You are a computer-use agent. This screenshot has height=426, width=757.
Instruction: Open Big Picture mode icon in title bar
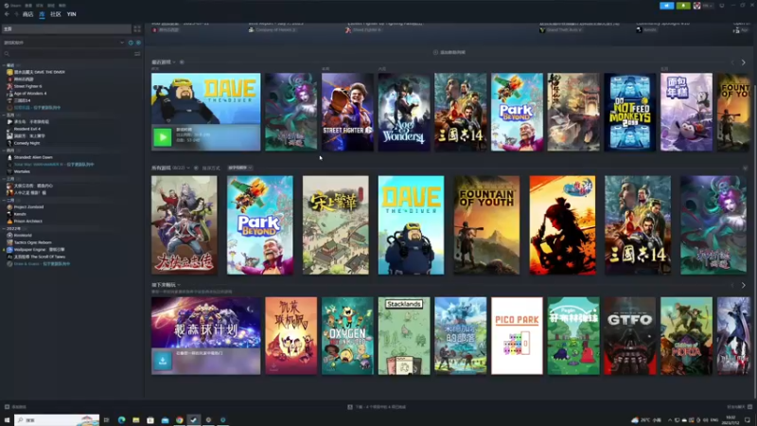(722, 6)
